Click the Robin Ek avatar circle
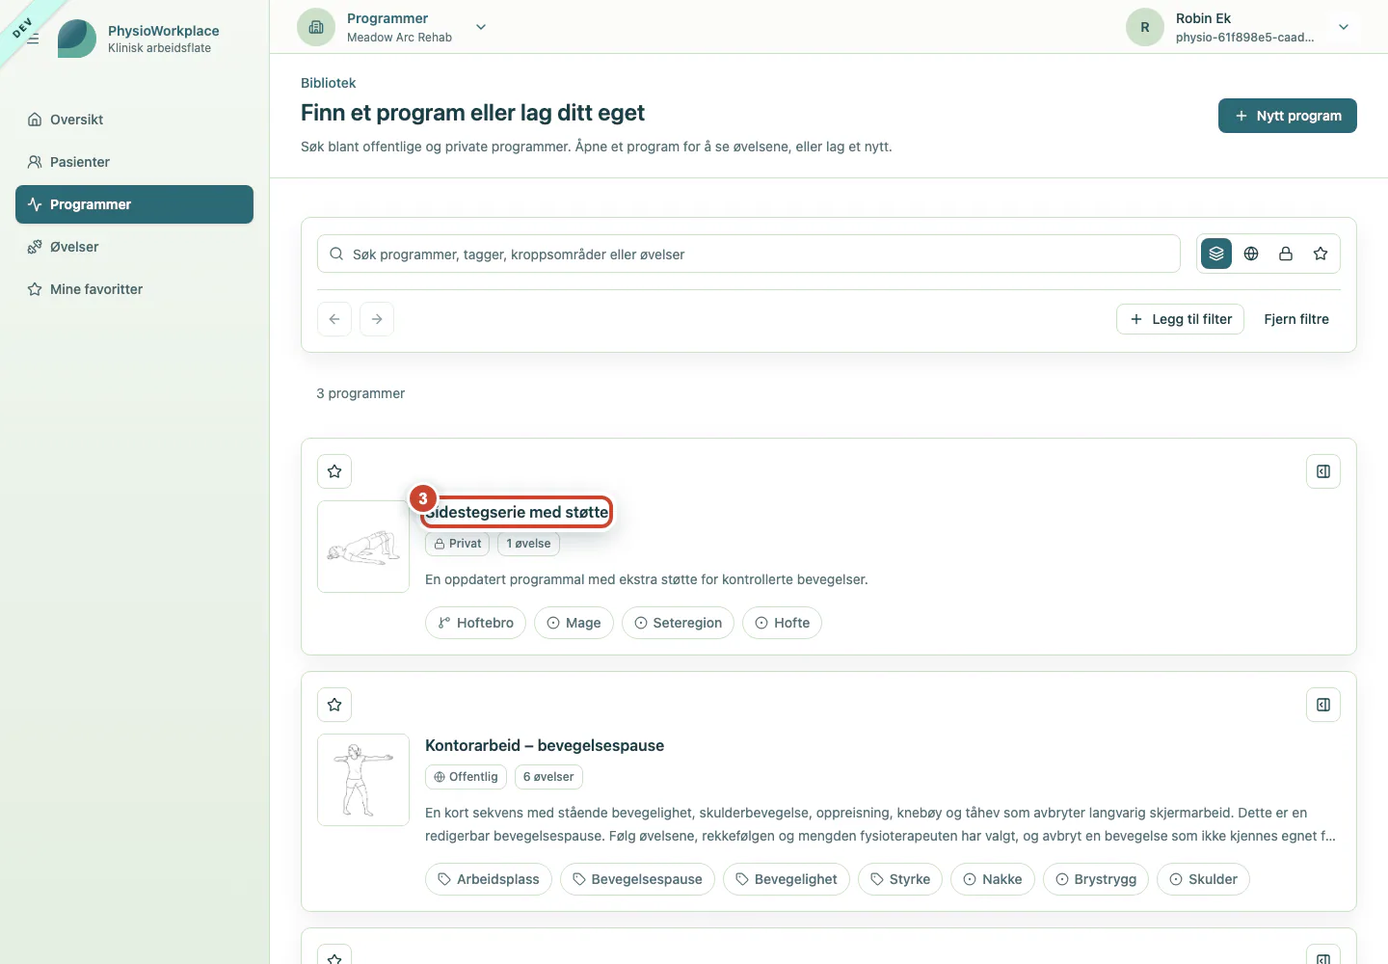 pyautogui.click(x=1145, y=27)
